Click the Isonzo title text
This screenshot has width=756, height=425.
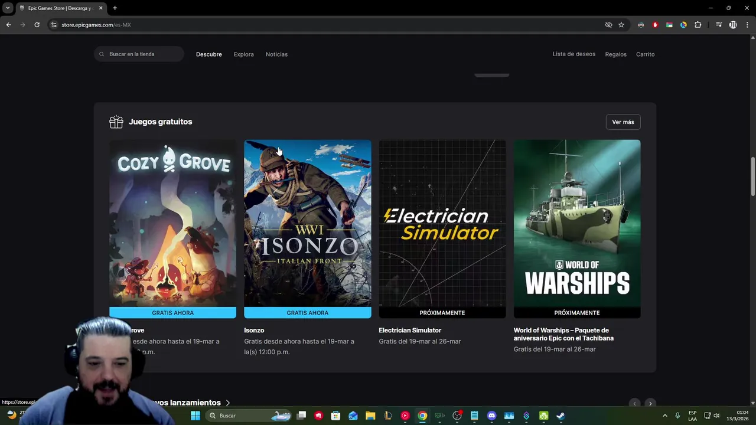(x=254, y=331)
